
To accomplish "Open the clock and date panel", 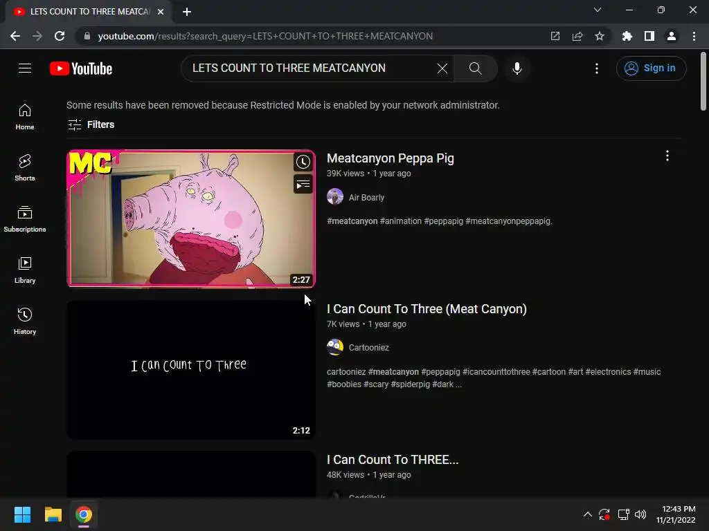I will click(676, 514).
